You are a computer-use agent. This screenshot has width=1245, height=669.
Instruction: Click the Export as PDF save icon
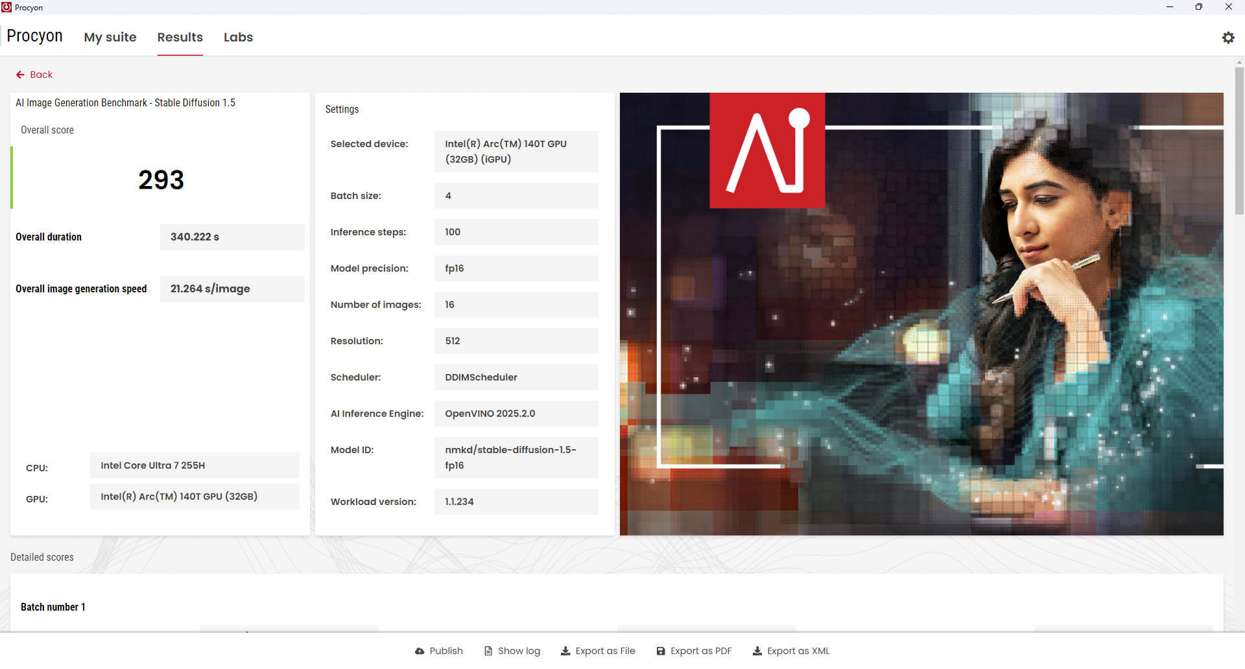point(661,651)
